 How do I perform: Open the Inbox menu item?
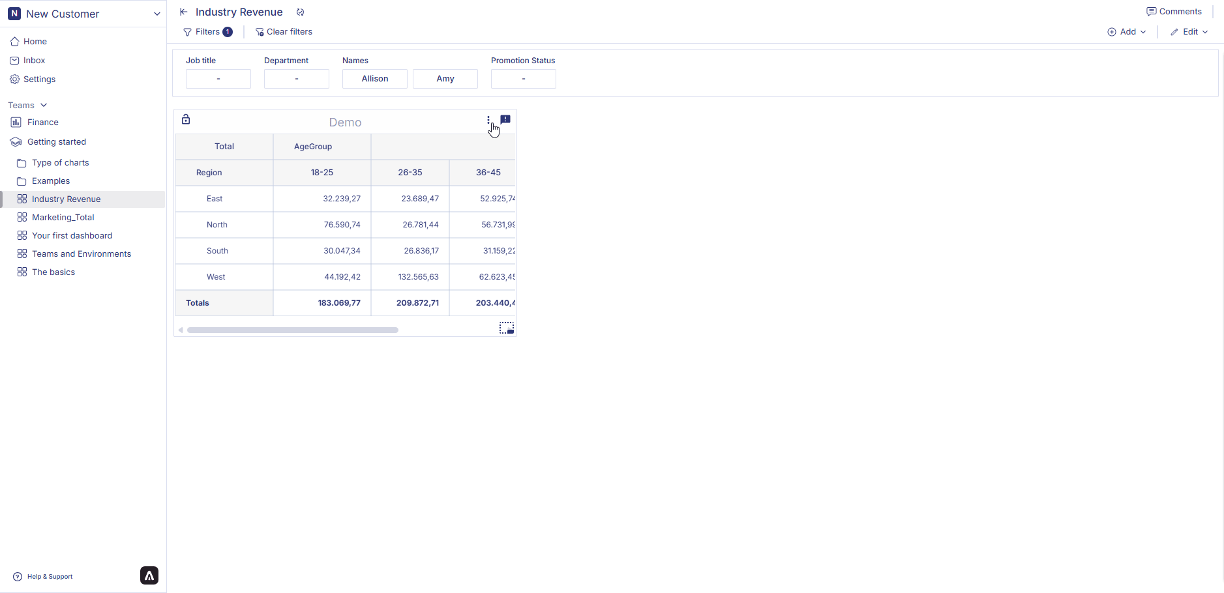pos(34,61)
